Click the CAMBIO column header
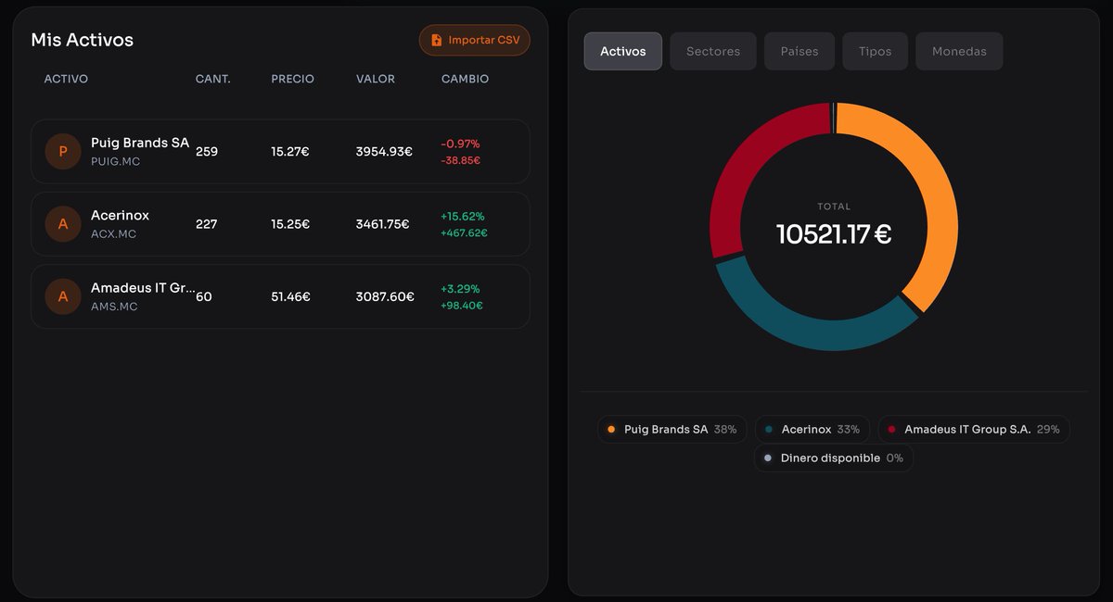This screenshot has height=602, width=1113. coord(465,79)
